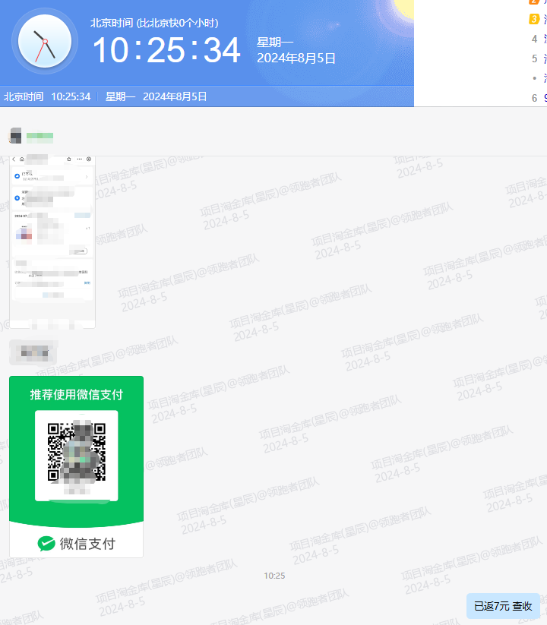Open the sender's avatar in chat header
Screen dimensions: 547x625
[x=15, y=137]
